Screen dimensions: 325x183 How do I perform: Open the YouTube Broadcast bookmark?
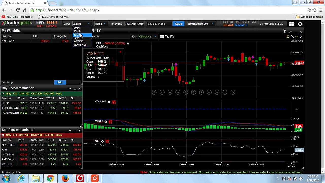tap(17, 17)
